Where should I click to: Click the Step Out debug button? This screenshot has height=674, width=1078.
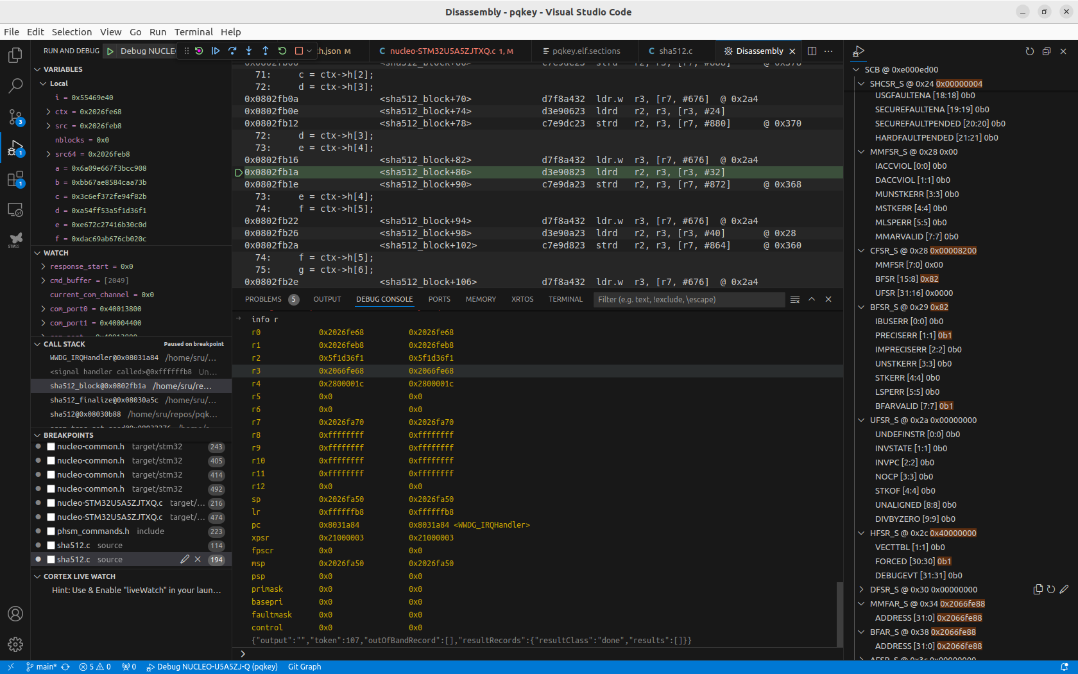point(266,51)
